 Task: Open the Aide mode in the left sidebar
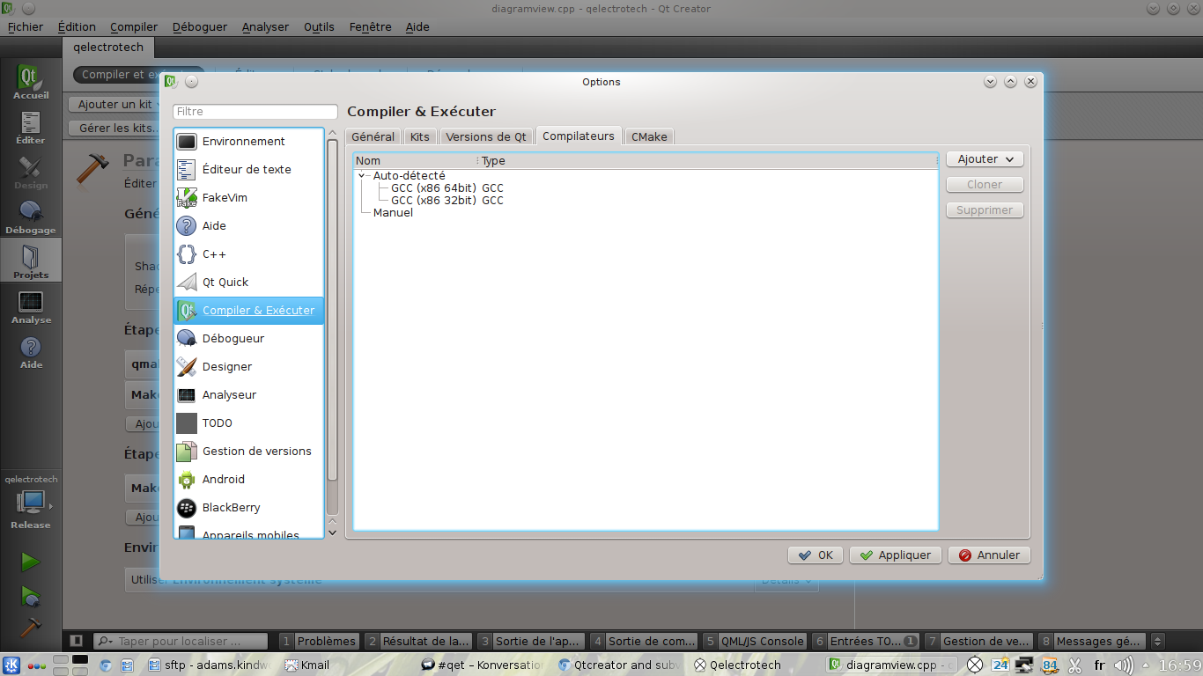[x=31, y=352]
